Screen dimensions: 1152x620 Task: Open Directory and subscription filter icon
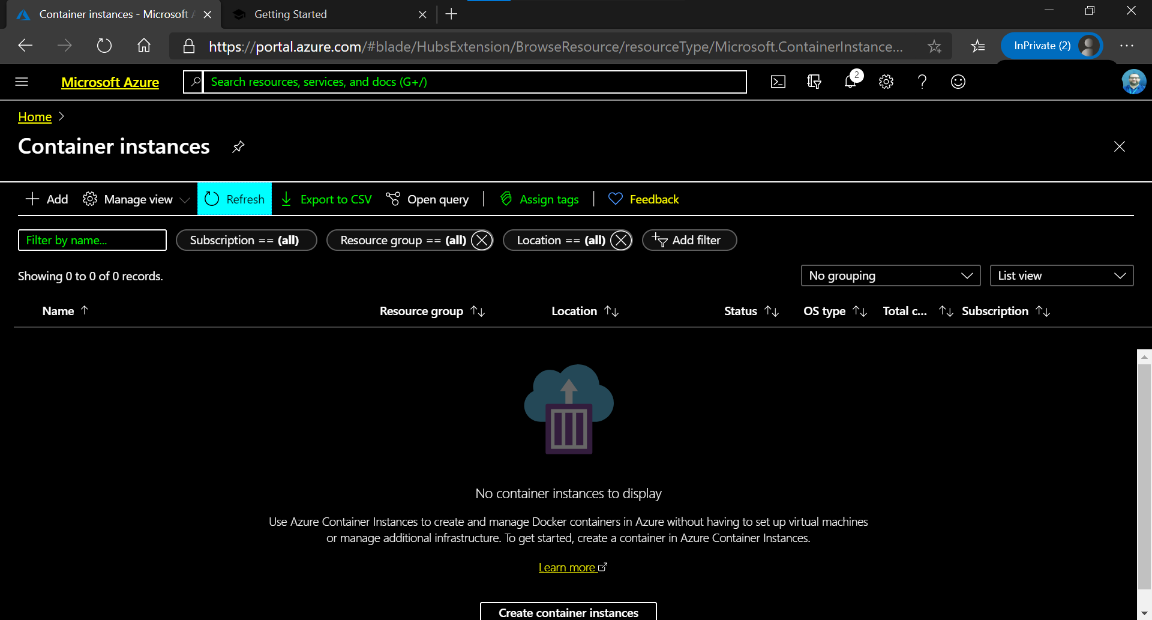click(x=814, y=82)
